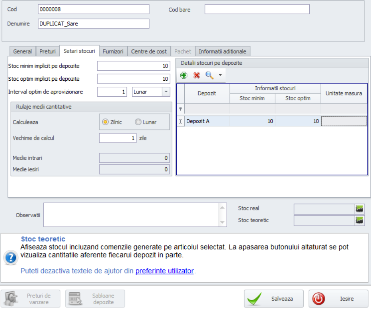The image size is (371, 309).
Task: Click the filter row pin icon in grid
Action: click(x=180, y=109)
